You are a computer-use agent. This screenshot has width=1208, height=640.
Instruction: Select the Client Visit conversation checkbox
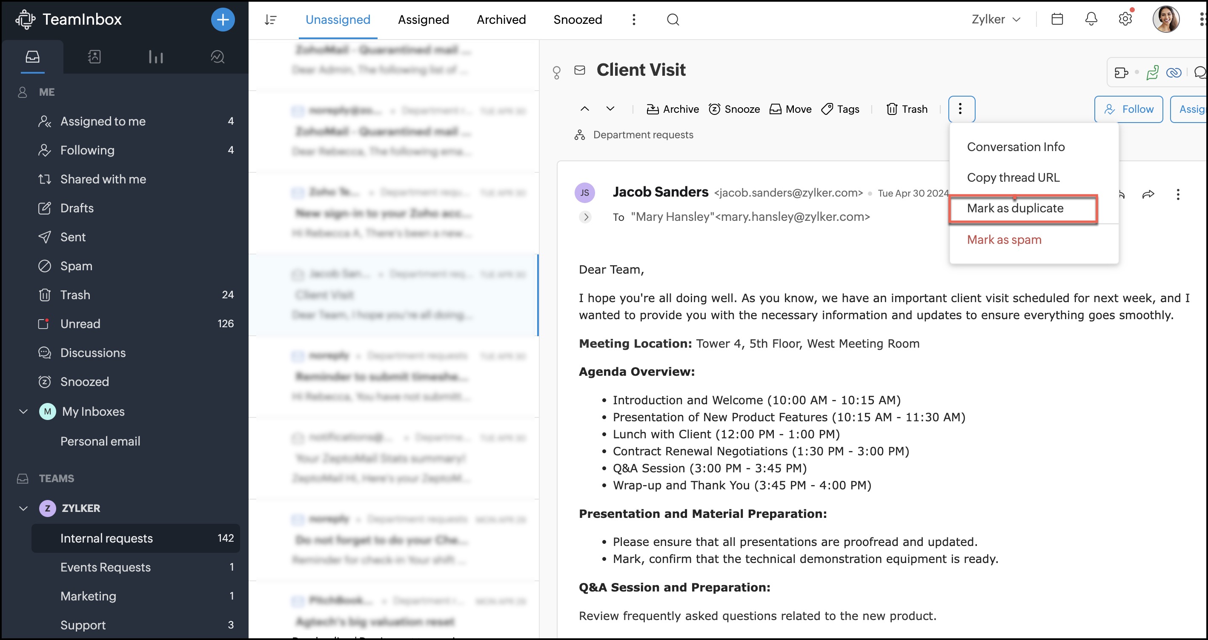point(297,274)
